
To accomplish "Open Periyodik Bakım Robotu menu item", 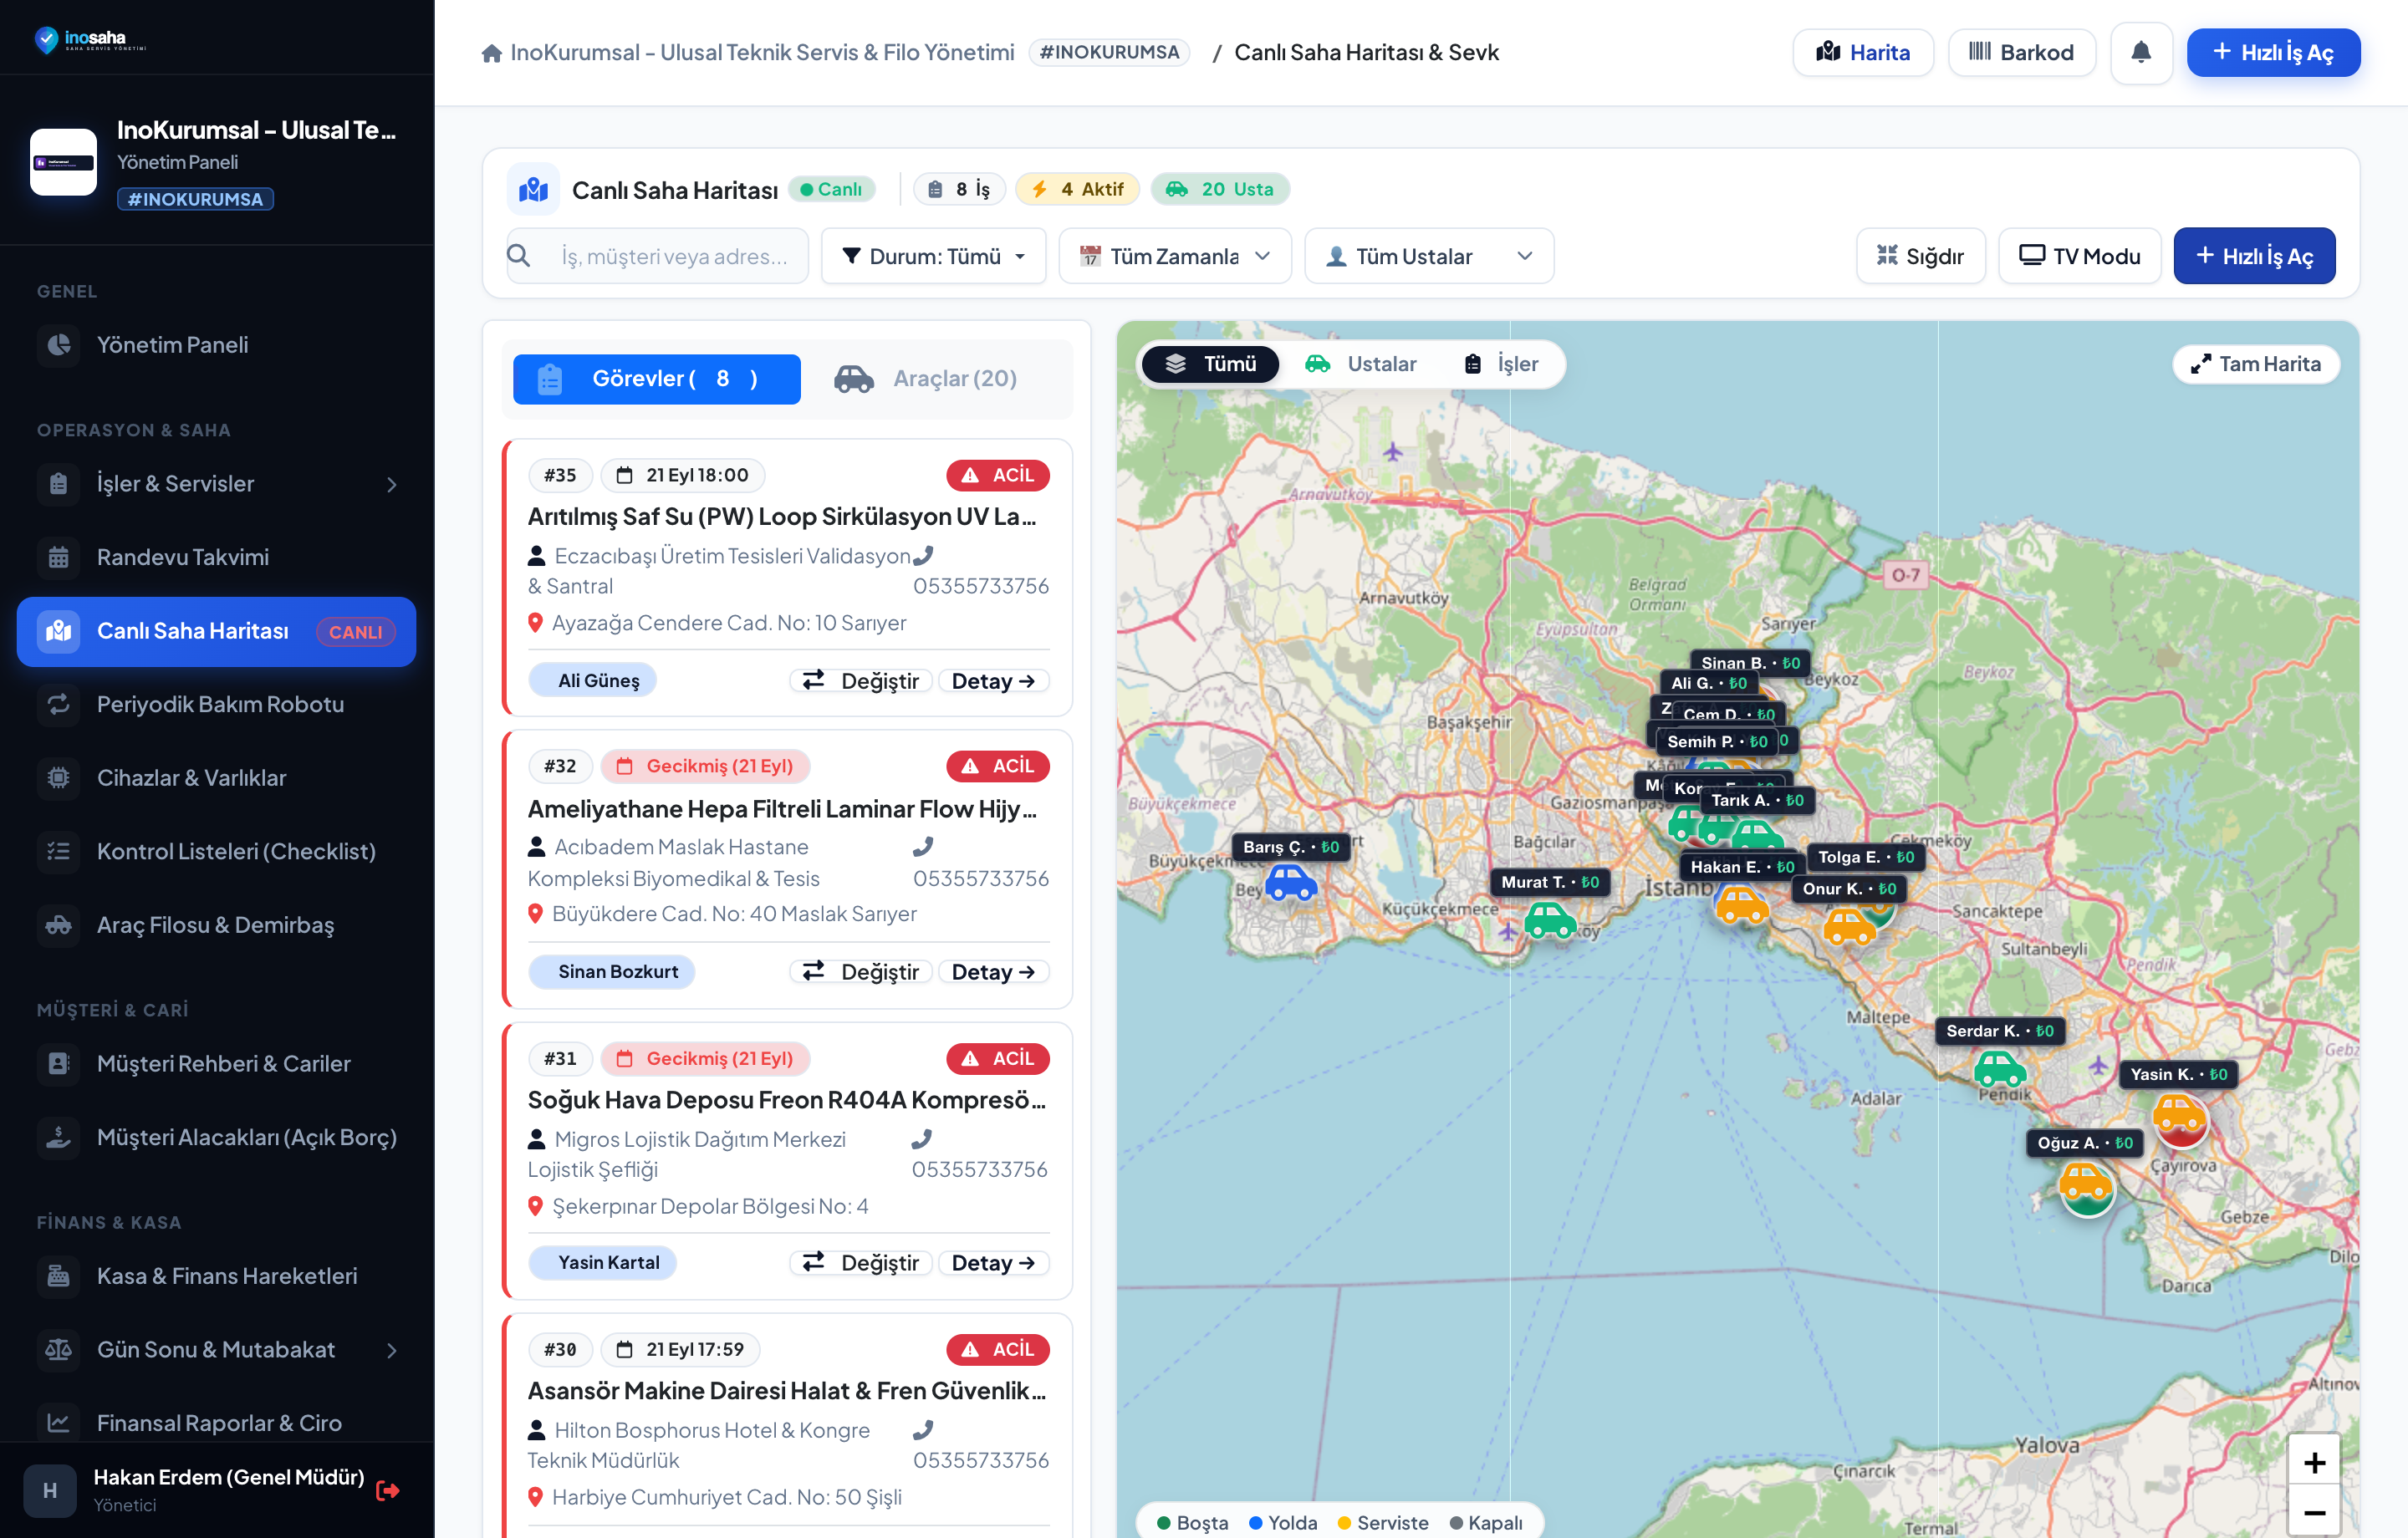I will click(216, 704).
